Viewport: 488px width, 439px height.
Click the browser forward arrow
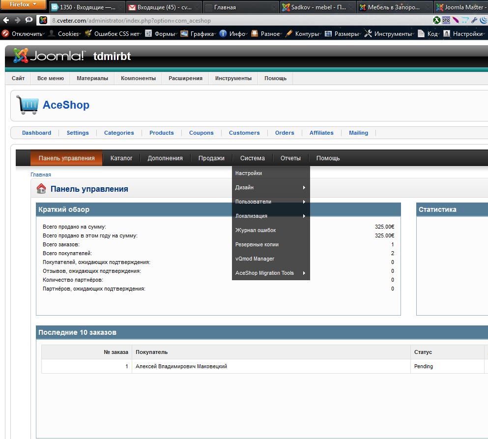point(17,20)
